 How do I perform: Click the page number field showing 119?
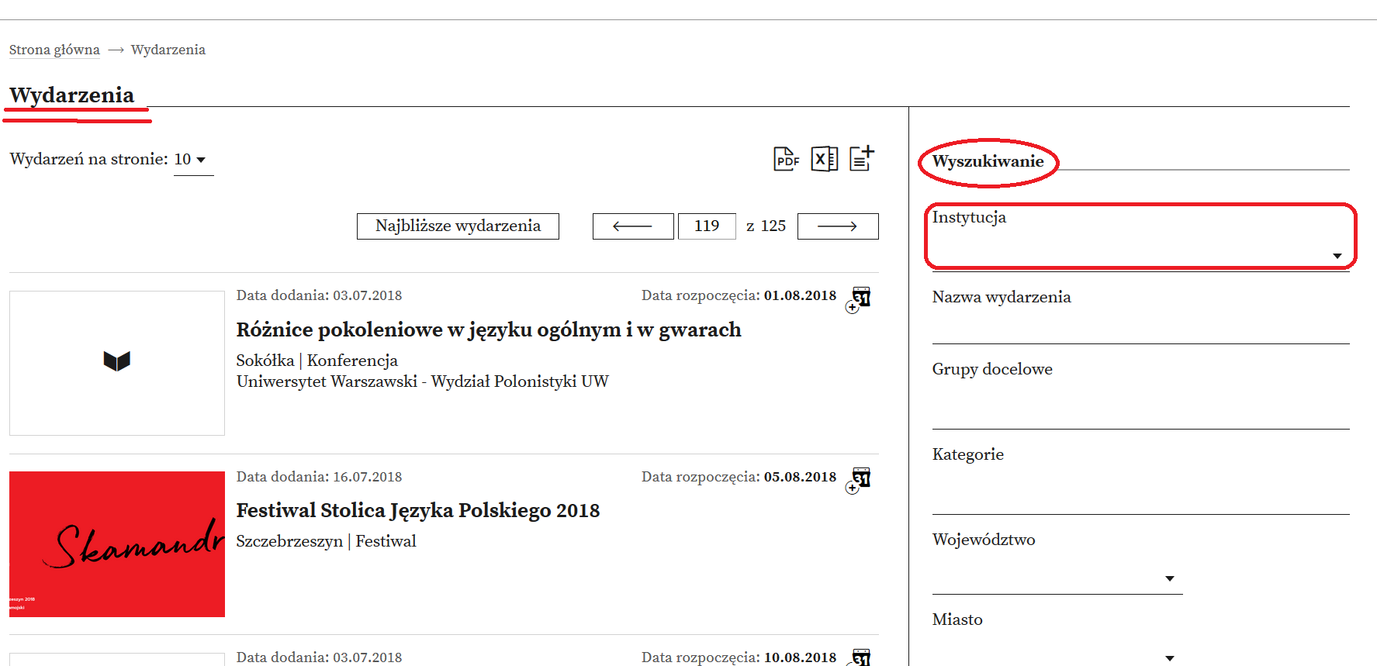point(706,226)
